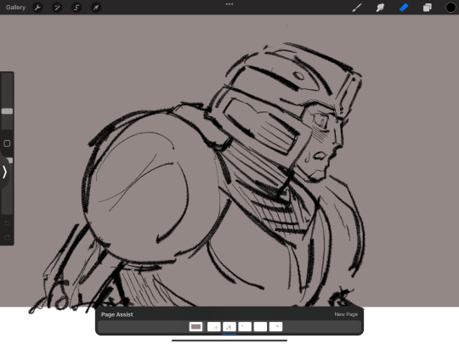Open the Adjustments magic wand menu
Screen dimensions: 459x344
57,8
